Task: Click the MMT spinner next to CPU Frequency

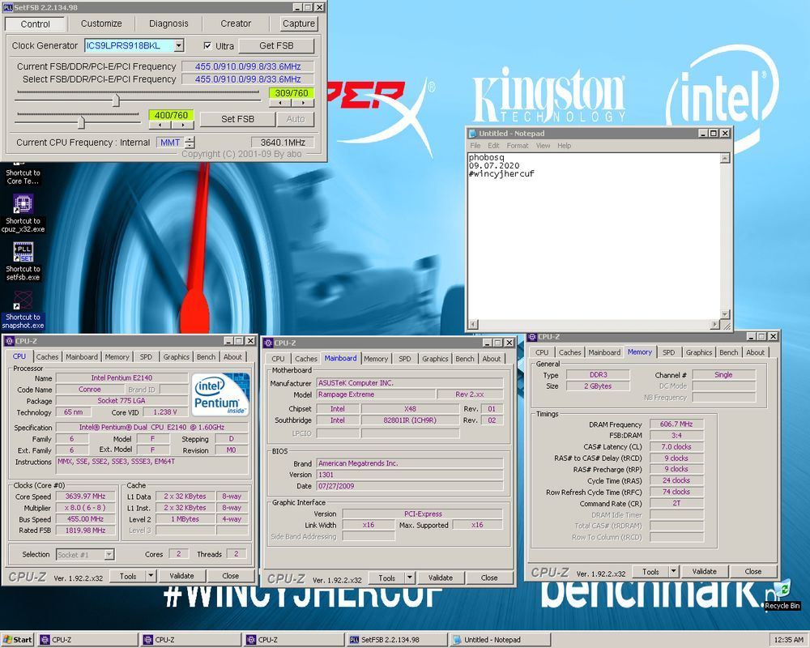Action: coord(190,142)
